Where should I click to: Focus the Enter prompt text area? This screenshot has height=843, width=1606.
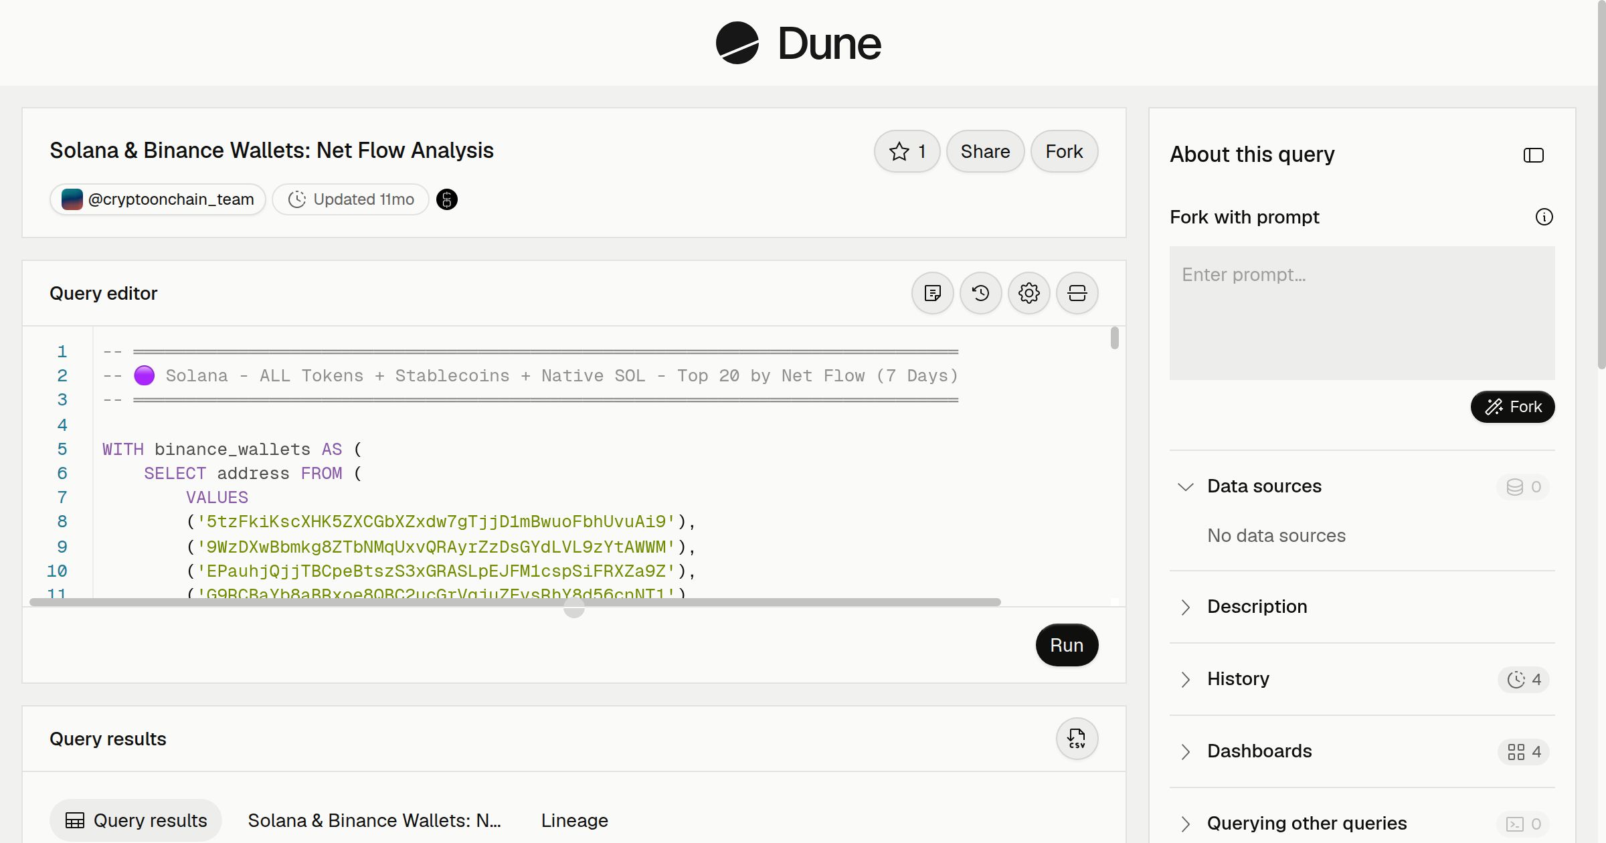click(1362, 313)
